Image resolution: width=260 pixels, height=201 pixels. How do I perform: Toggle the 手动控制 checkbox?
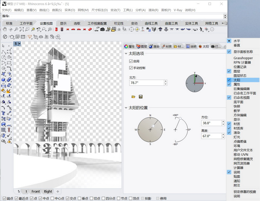[x=131, y=68]
